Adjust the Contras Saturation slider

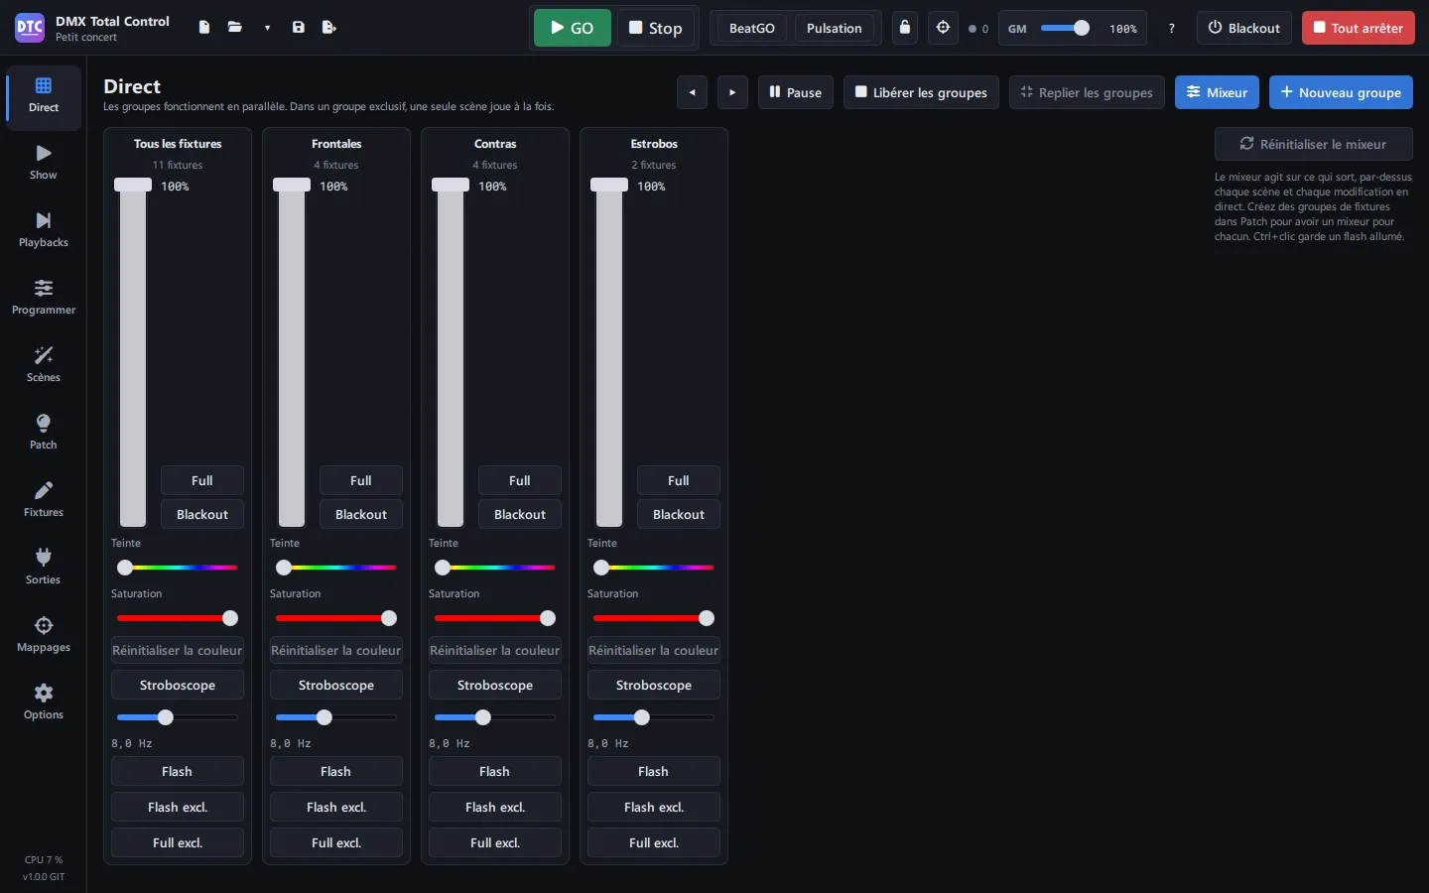point(495,618)
